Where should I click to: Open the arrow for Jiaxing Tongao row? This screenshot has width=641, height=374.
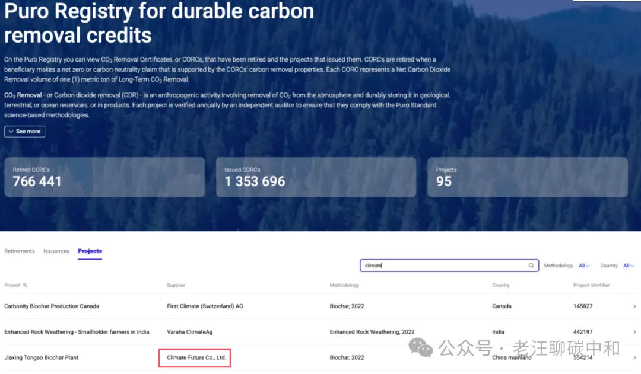tap(634, 358)
